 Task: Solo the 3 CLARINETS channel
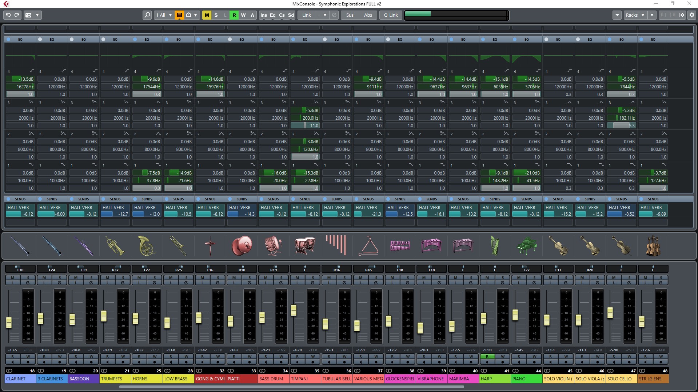coord(60,278)
